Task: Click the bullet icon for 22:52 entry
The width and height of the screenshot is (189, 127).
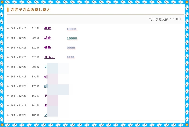Action: click(8, 28)
